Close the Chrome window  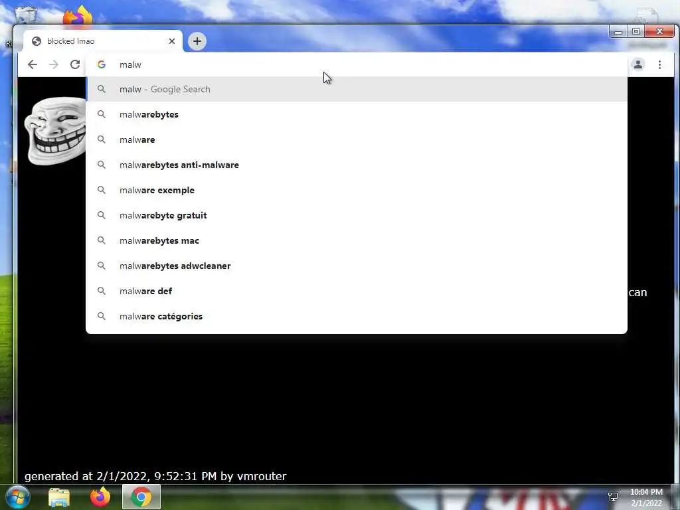coord(659,32)
